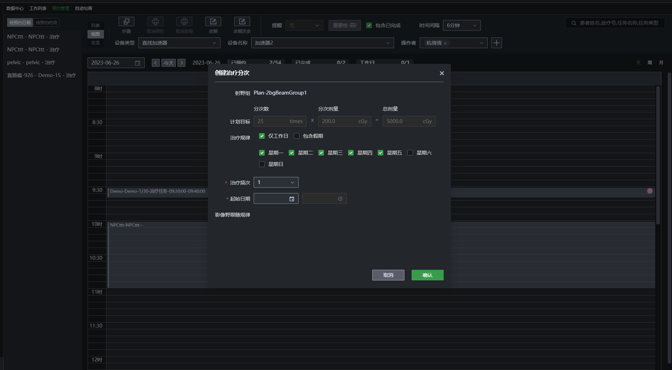Select 待预约时间 tab

[x=47, y=23]
